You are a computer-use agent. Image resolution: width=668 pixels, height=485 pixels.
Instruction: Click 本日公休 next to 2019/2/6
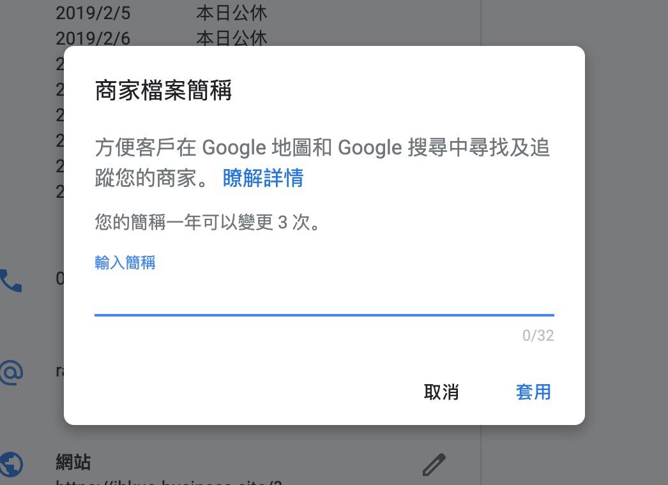click(x=231, y=38)
